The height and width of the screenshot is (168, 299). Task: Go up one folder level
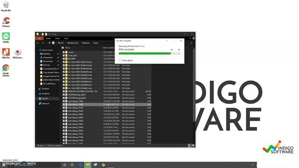[50, 43]
